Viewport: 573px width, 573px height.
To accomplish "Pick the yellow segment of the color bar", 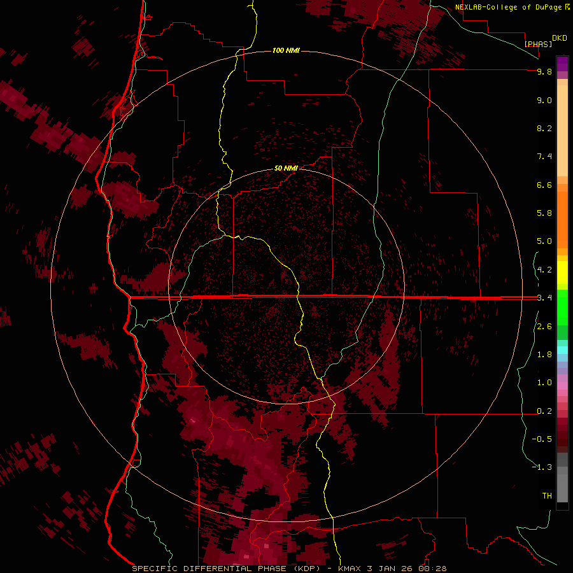I will (562, 272).
